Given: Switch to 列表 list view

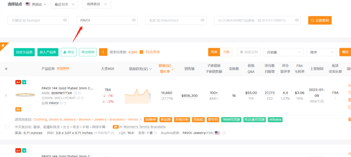Looking at the screenshot, I should (214, 52).
